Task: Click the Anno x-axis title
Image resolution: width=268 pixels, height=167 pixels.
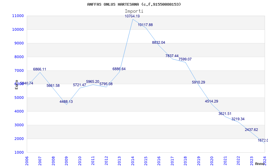Action: pos(260,164)
